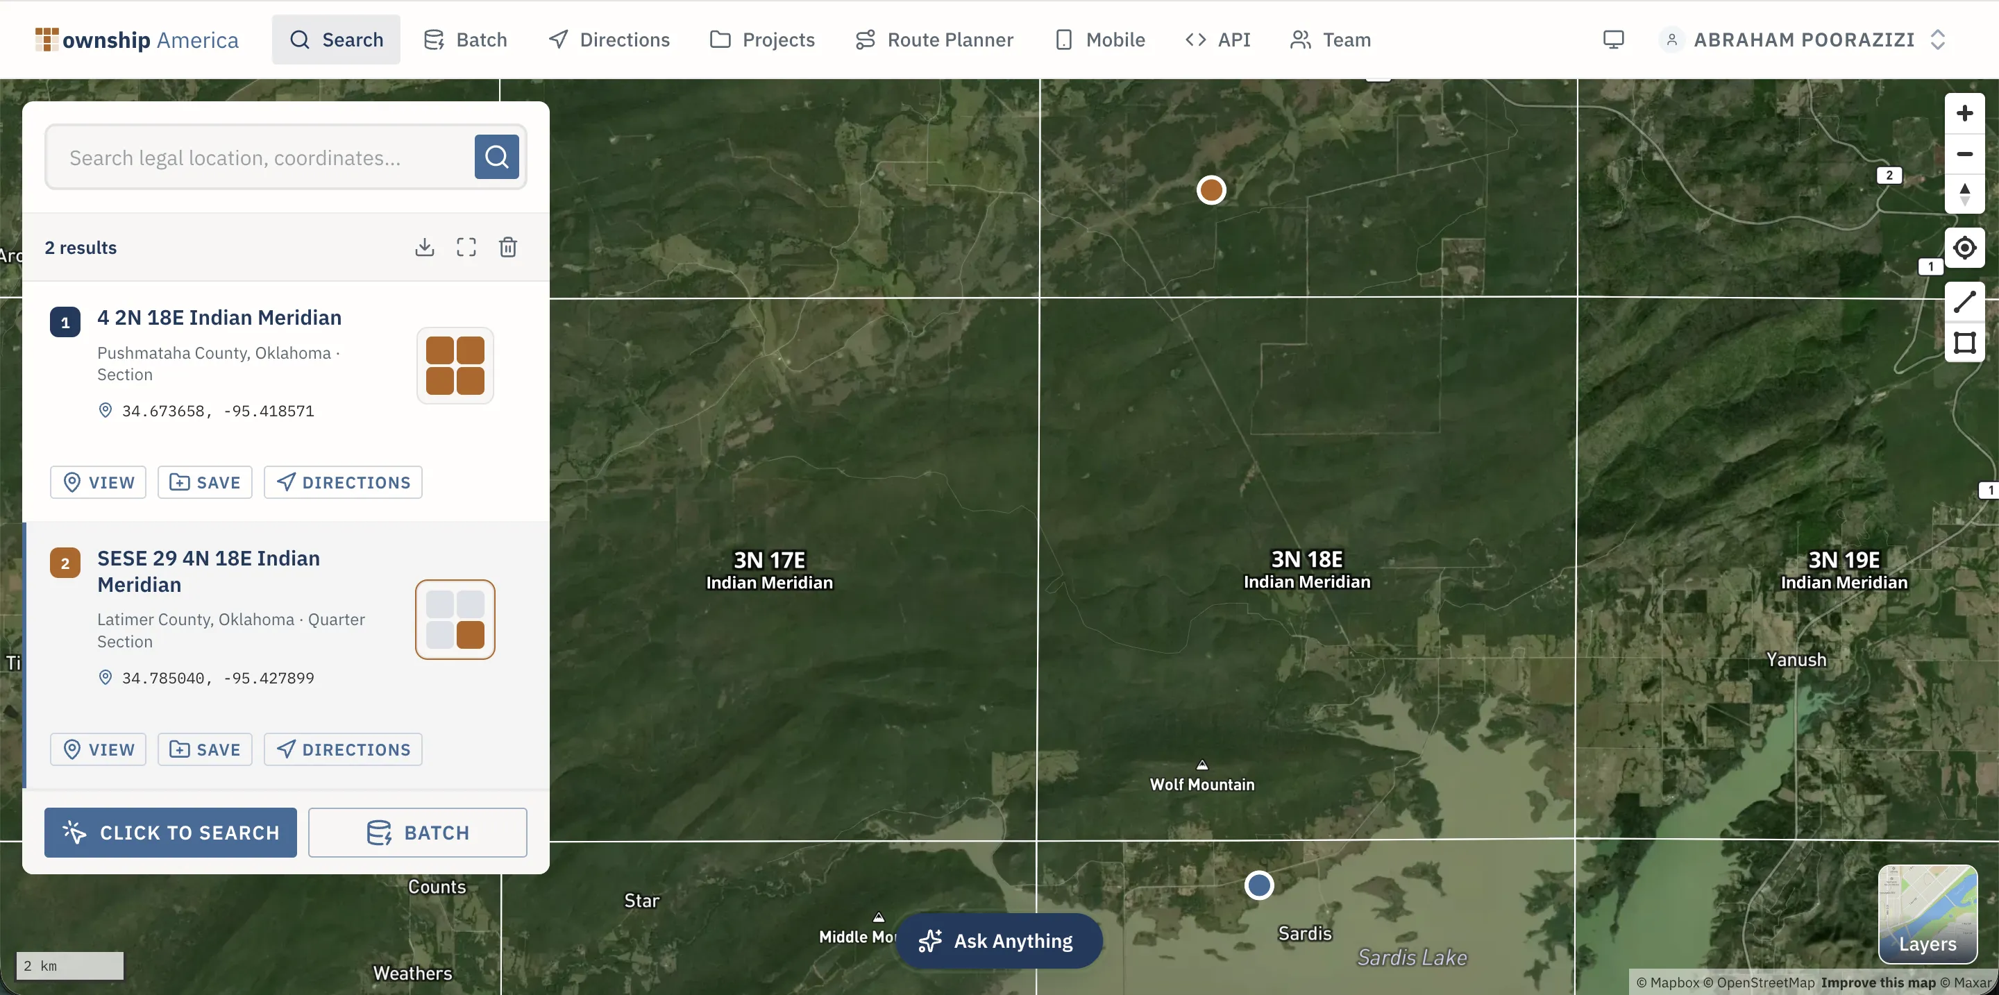This screenshot has height=995, width=1999.
Task: Switch to the Projects tab
Action: 762,40
